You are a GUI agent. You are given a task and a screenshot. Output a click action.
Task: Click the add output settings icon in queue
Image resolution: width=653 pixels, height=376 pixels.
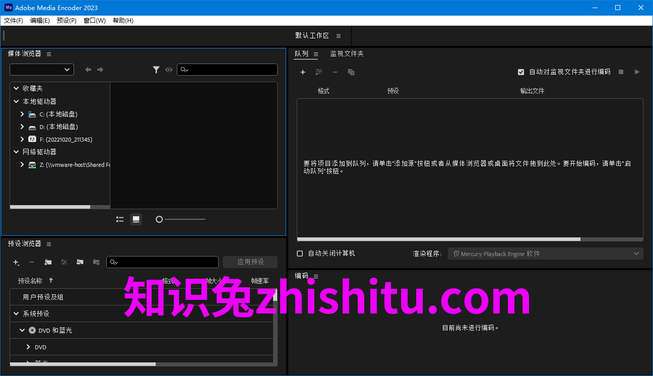[319, 72]
